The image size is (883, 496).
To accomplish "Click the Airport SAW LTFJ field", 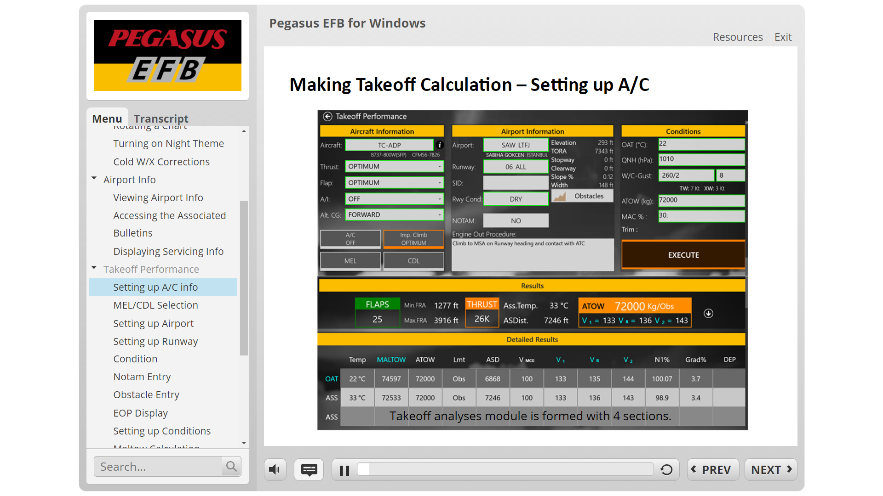I will click(516, 145).
